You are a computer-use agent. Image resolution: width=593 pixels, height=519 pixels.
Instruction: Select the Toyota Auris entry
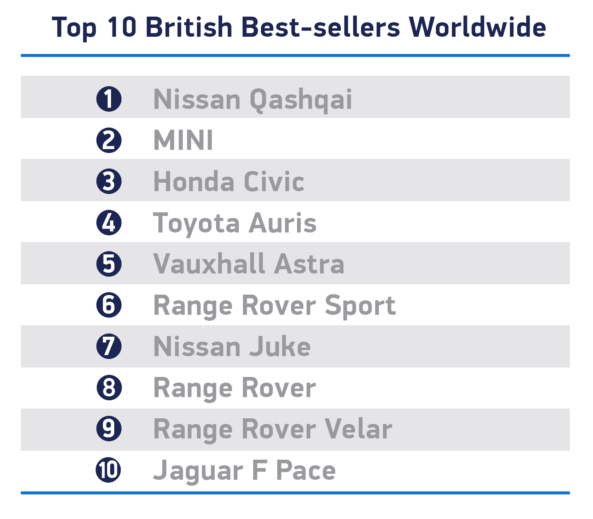pyautogui.click(x=235, y=224)
